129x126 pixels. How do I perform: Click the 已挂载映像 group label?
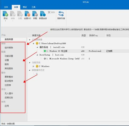pos(37,40)
